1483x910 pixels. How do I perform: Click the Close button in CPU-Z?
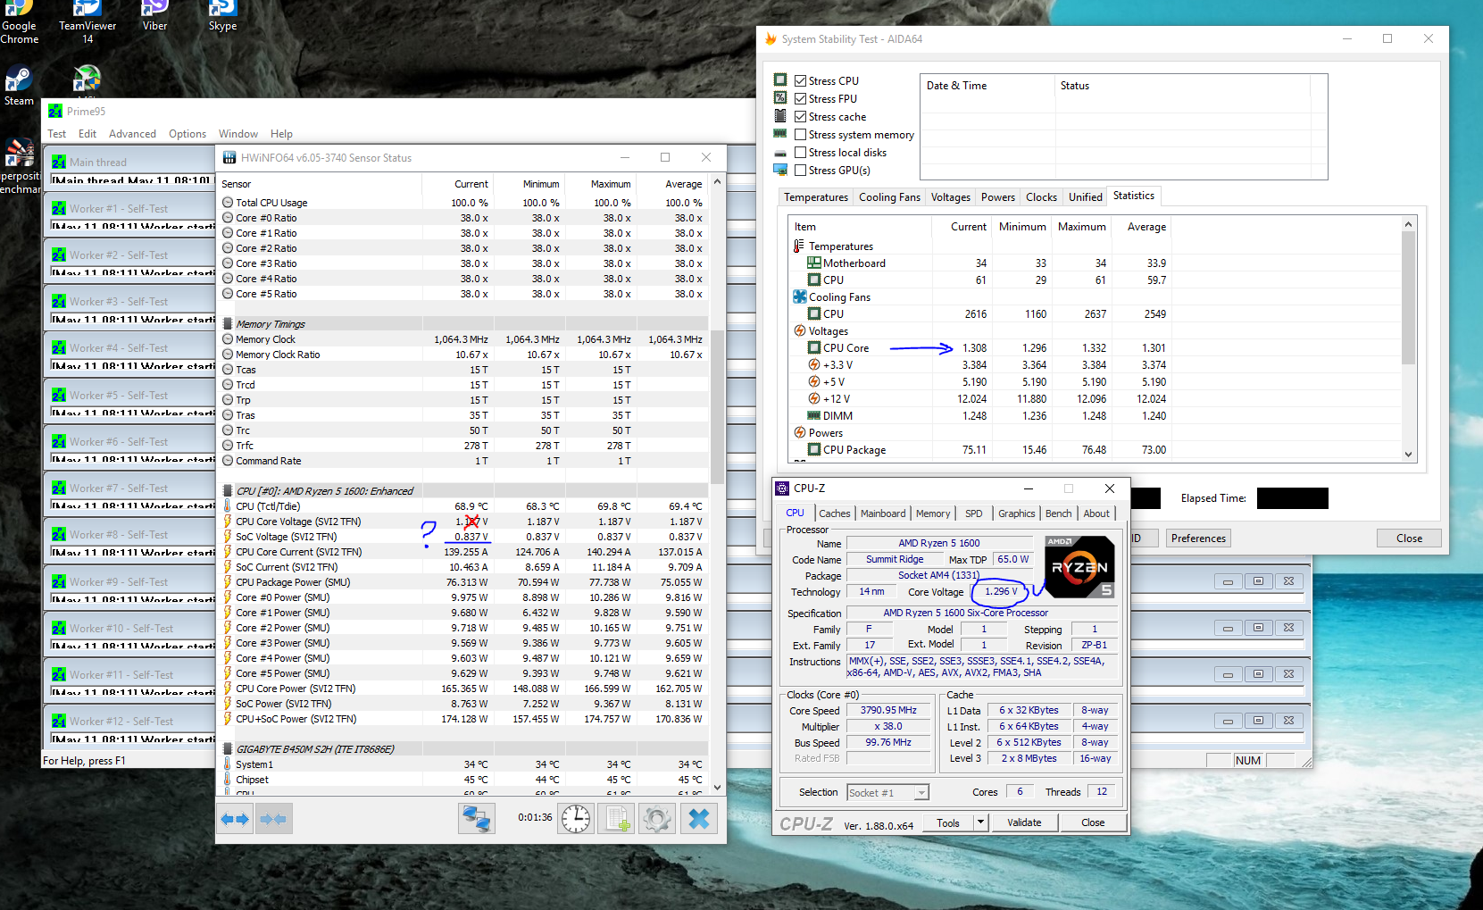coord(1093,822)
